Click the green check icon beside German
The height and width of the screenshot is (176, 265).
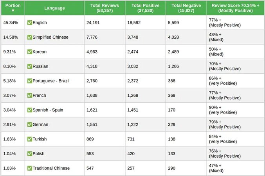30,124
